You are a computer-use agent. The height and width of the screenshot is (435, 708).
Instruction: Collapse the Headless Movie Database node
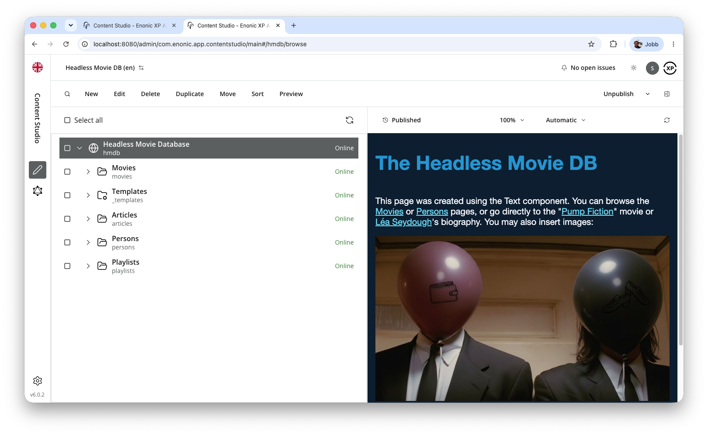point(80,148)
